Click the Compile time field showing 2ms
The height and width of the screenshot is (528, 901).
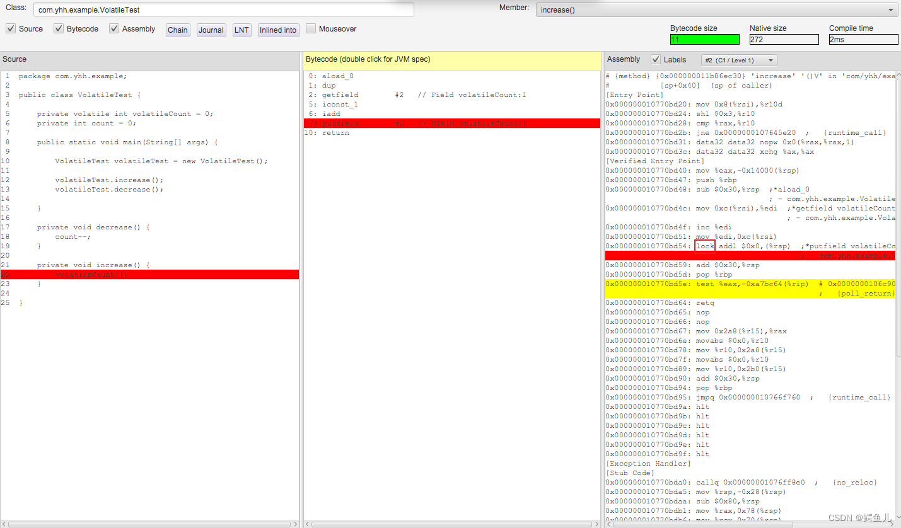coord(864,39)
